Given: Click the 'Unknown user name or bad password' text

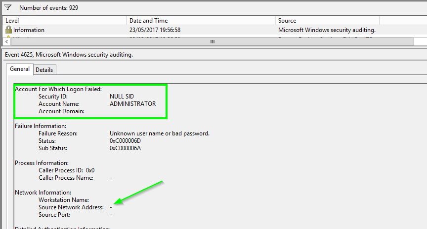Looking at the screenshot, I should [159, 133].
